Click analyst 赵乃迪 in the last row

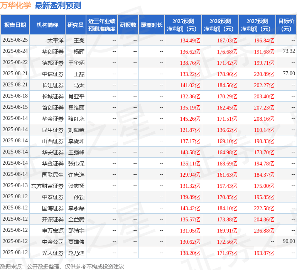tap(76, 253)
